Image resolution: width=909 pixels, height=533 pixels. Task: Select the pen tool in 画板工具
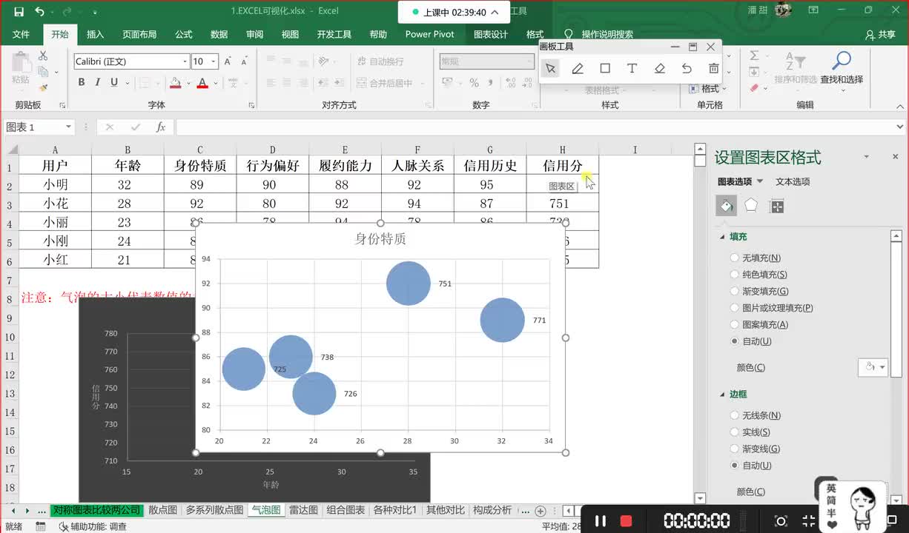click(578, 69)
